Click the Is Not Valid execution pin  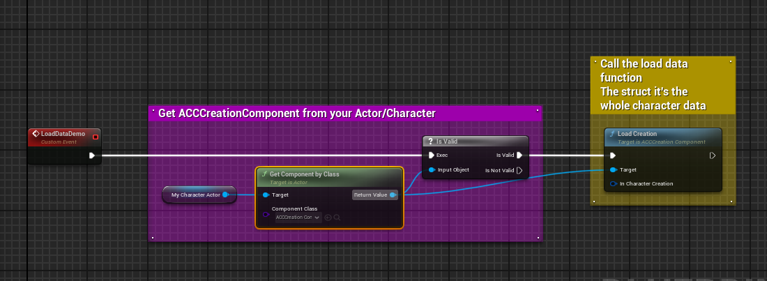point(519,170)
